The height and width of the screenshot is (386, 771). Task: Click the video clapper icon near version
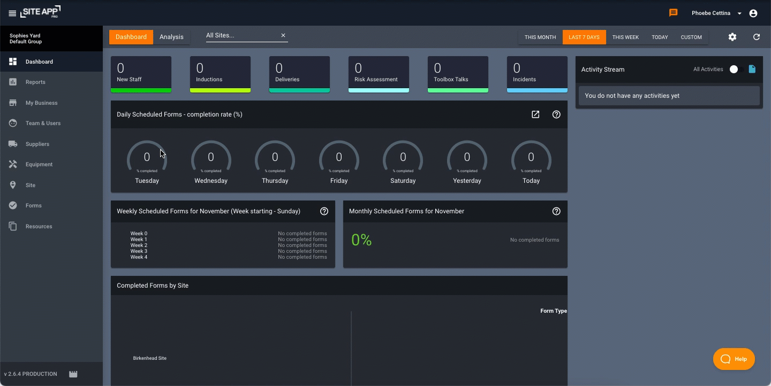73,374
